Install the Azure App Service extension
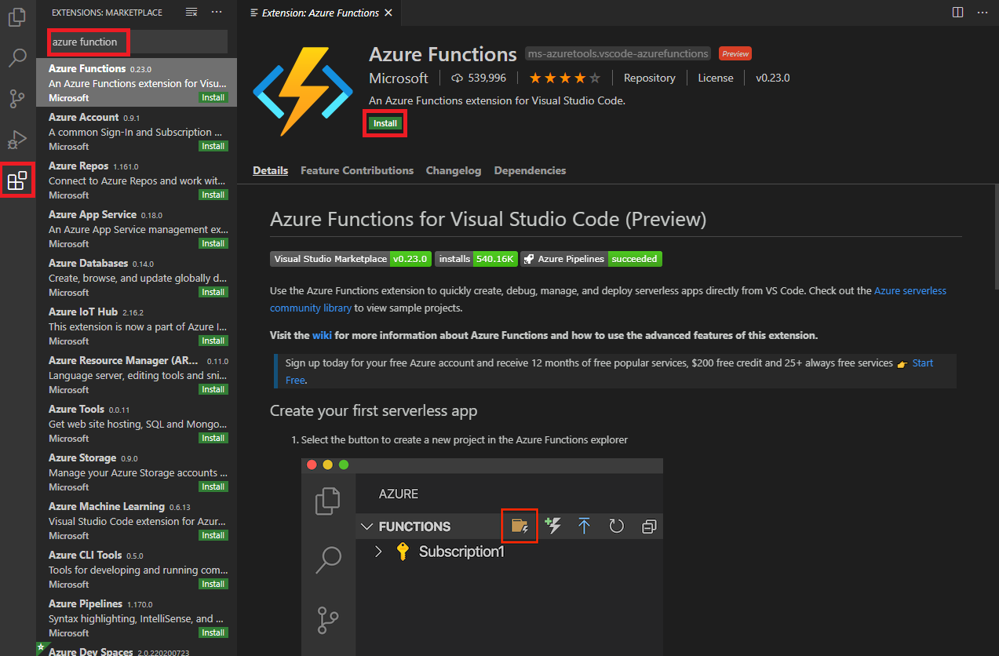The height and width of the screenshot is (656, 999). click(x=213, y=244)
